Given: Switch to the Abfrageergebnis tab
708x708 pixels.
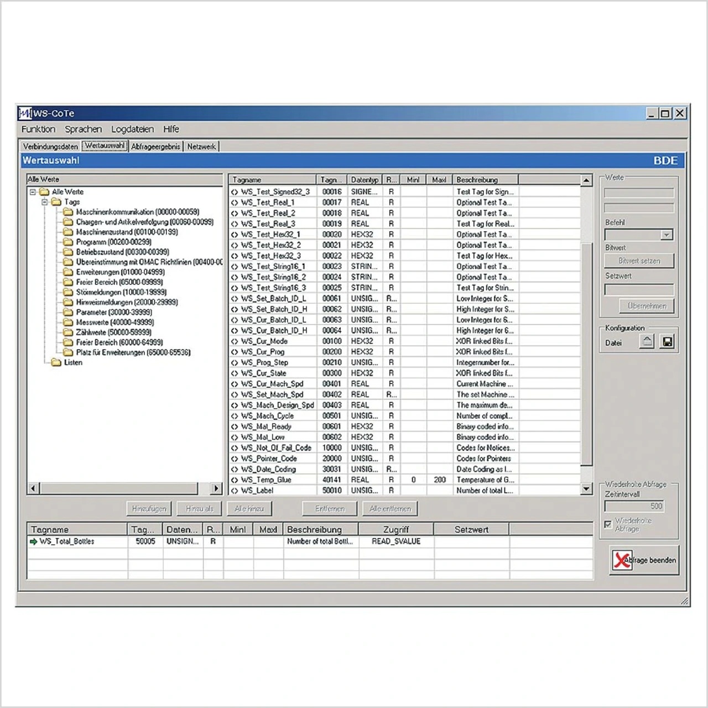Looking at the screenshot, I should click(155, 147).
